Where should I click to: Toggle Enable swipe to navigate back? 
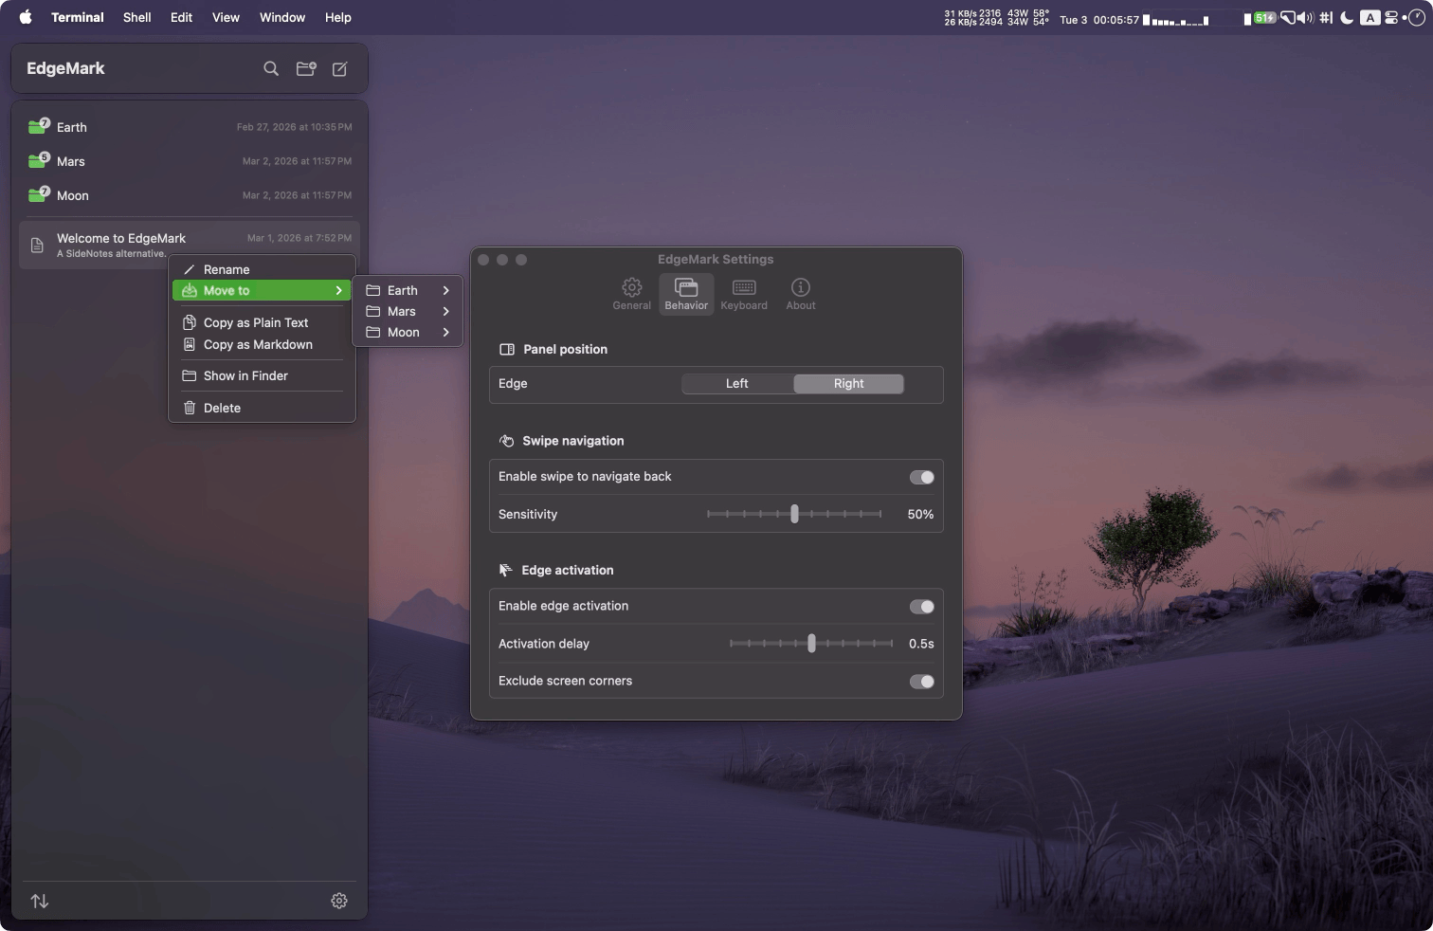pos(921,477)
